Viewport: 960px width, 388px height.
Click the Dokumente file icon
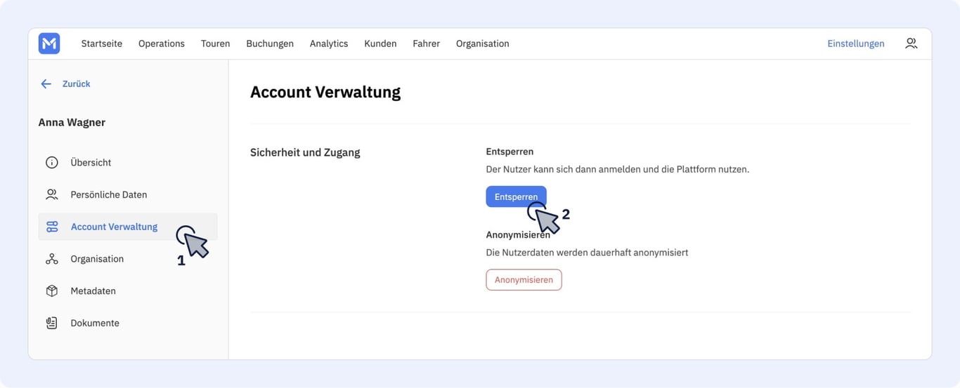pyautogui.click(x=52, y=323)
